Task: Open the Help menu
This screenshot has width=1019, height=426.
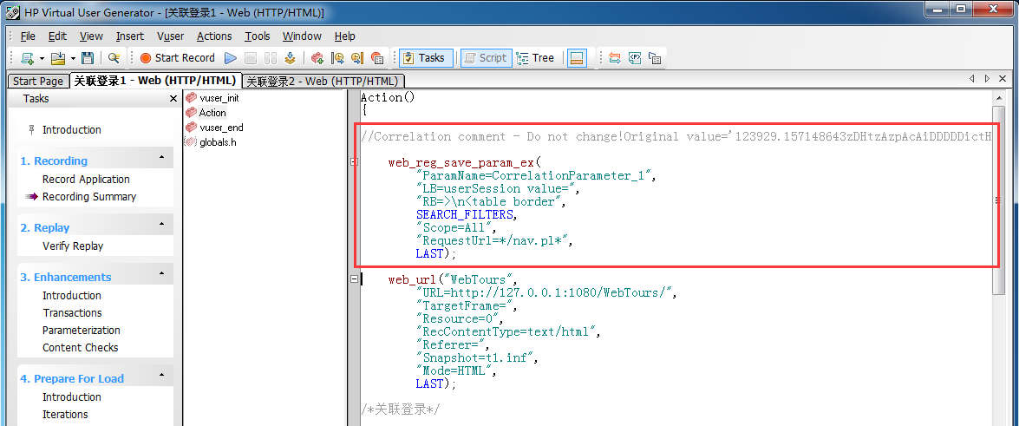Action: [x=345, y=36]
